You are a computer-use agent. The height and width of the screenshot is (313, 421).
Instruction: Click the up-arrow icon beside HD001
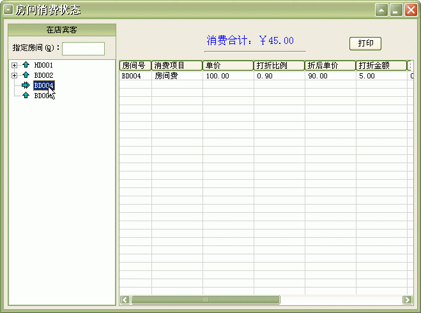[x=26, y=65]
